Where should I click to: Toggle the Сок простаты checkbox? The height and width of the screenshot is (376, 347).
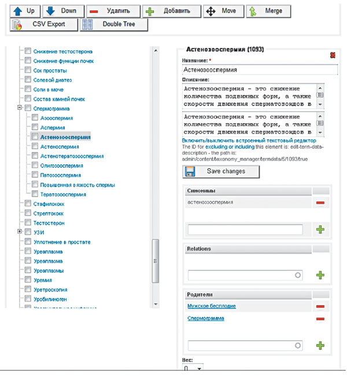(x=28, y=70)
